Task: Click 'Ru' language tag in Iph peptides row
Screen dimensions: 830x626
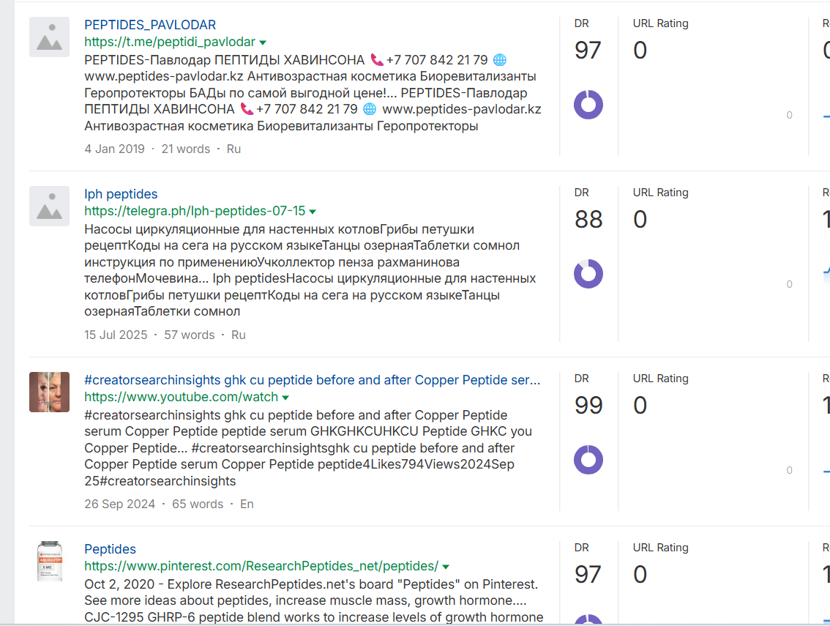Action: (x=238, y=335)
